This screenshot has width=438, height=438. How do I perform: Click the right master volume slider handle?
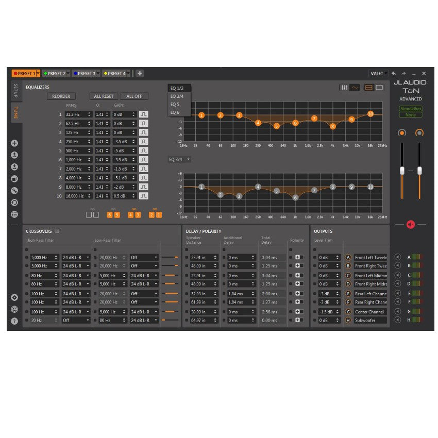coord(419,171)
